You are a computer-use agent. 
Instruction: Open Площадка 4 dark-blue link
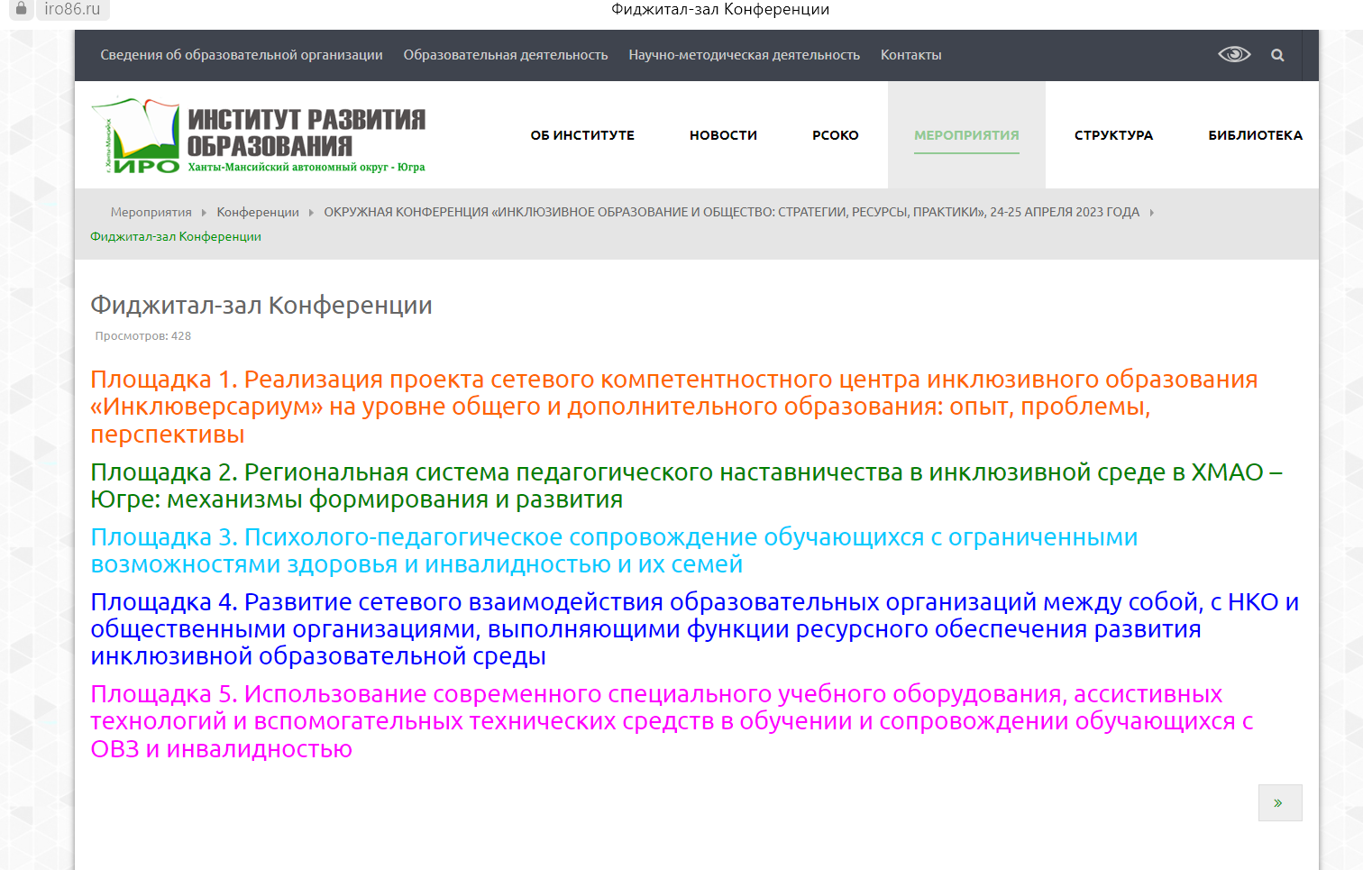[694, 628]
